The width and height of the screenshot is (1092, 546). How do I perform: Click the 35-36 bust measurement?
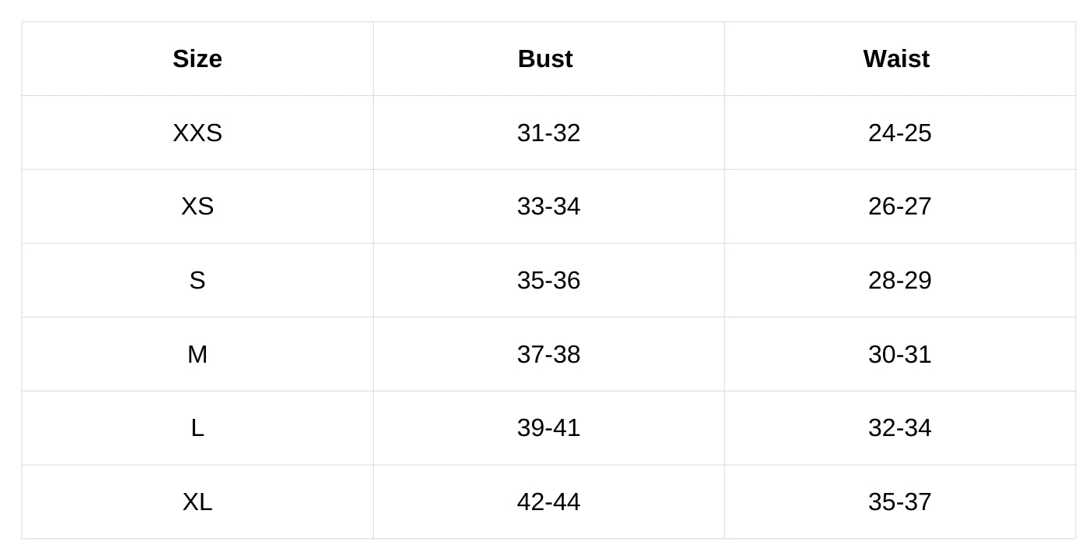pyautogui.click(x=548, y=281)
